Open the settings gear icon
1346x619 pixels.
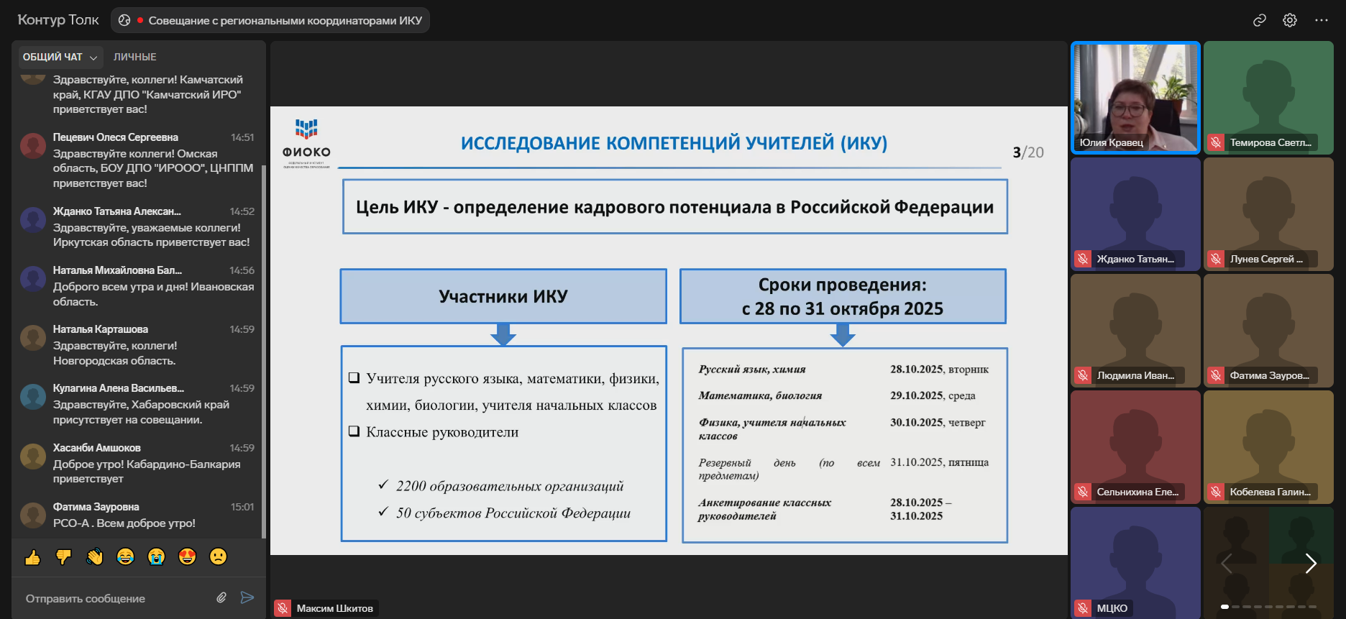(1290, 20)
